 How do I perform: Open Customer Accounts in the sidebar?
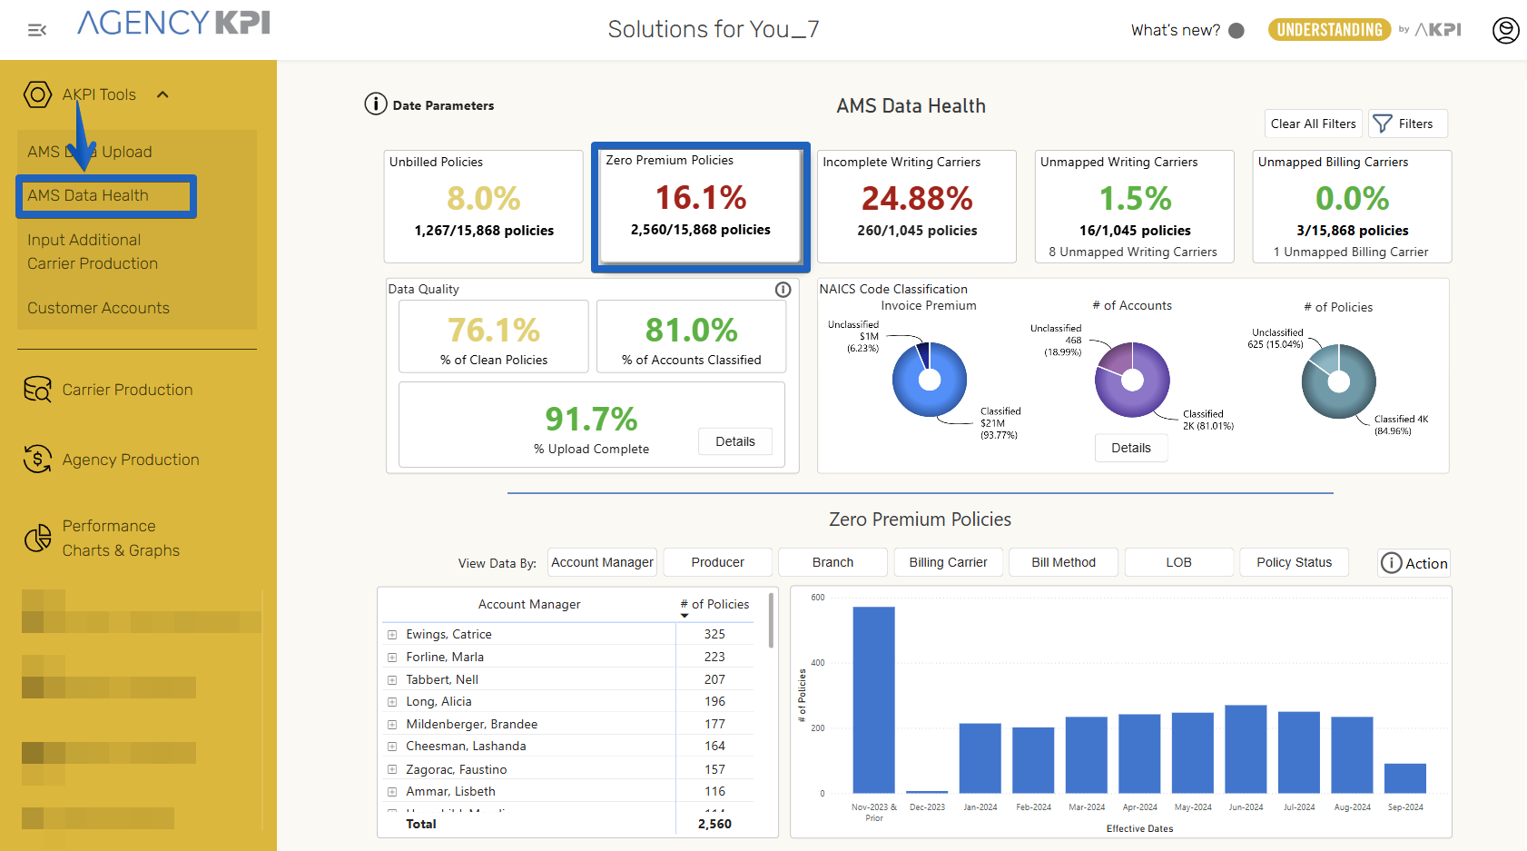[x=98, y=308]
